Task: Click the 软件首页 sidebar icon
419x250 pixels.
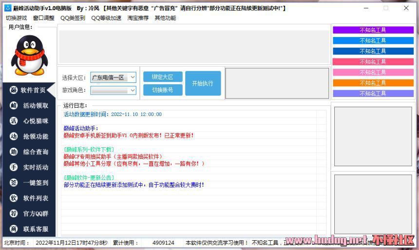Action: click(x=14, y=90)
